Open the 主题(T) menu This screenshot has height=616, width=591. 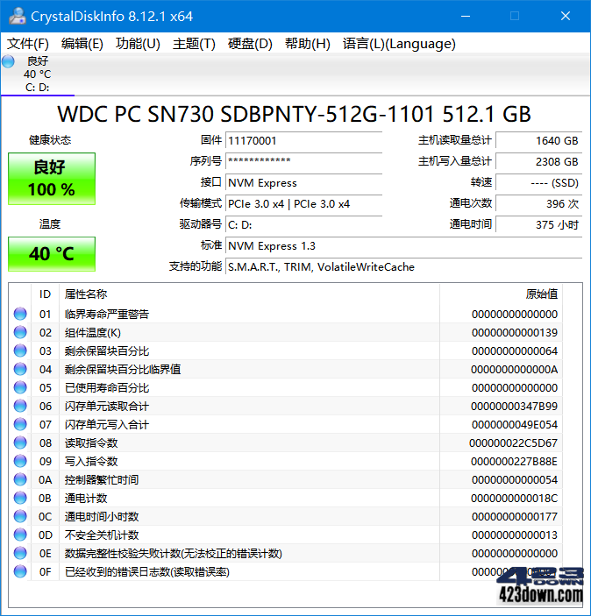[195, 44]
